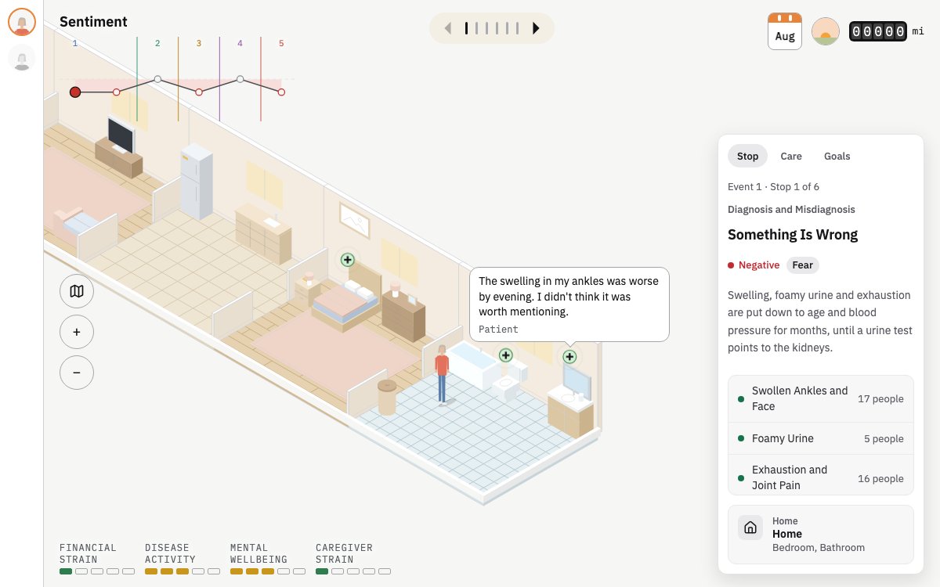Open the map view button
The width and height of the screenshot is (940, 587).
coord(77,291)
